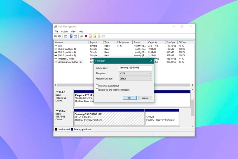Screen dimensions: 238x159
Task: Click the black Unallocated legend swatch
Action: pyautogui.click(x=56, y=129)
